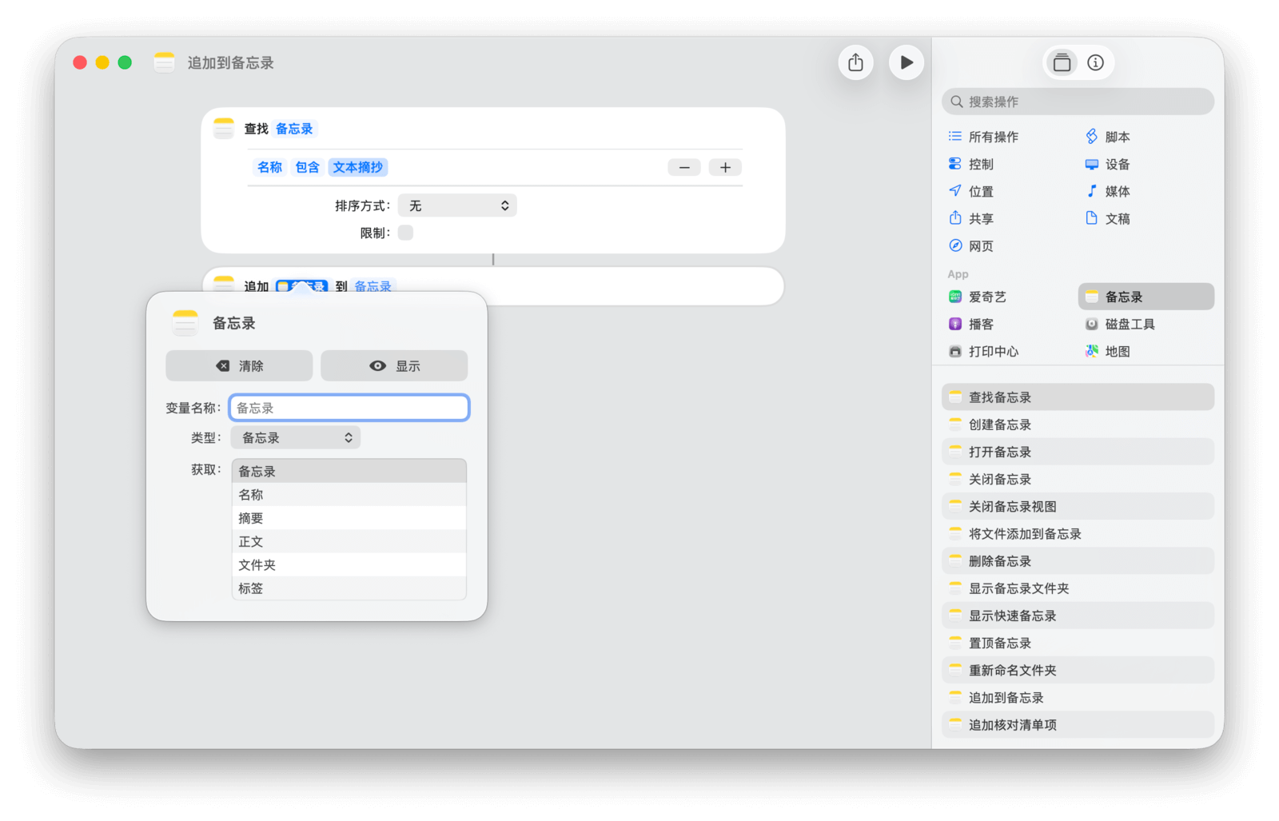Image resolution: width=1279 pixels, height=821 pixels.
Task: Show shortcut details info icon
Action: [1095, 62]
